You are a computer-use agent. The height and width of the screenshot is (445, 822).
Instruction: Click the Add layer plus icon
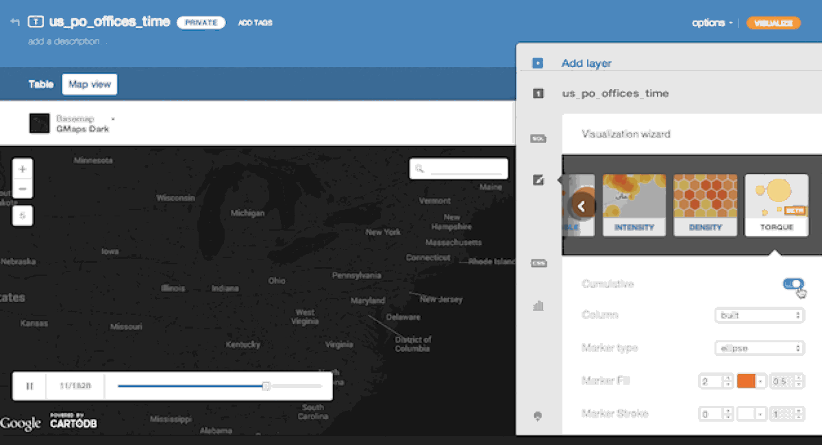pyautogui.click(x=538, y=63)
